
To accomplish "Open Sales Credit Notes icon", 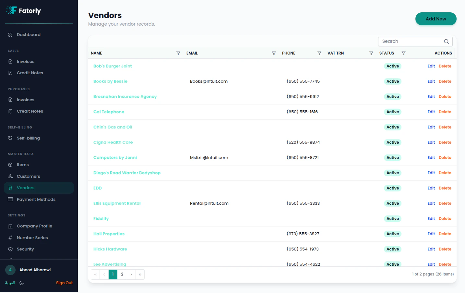I will tap(10, 73).
